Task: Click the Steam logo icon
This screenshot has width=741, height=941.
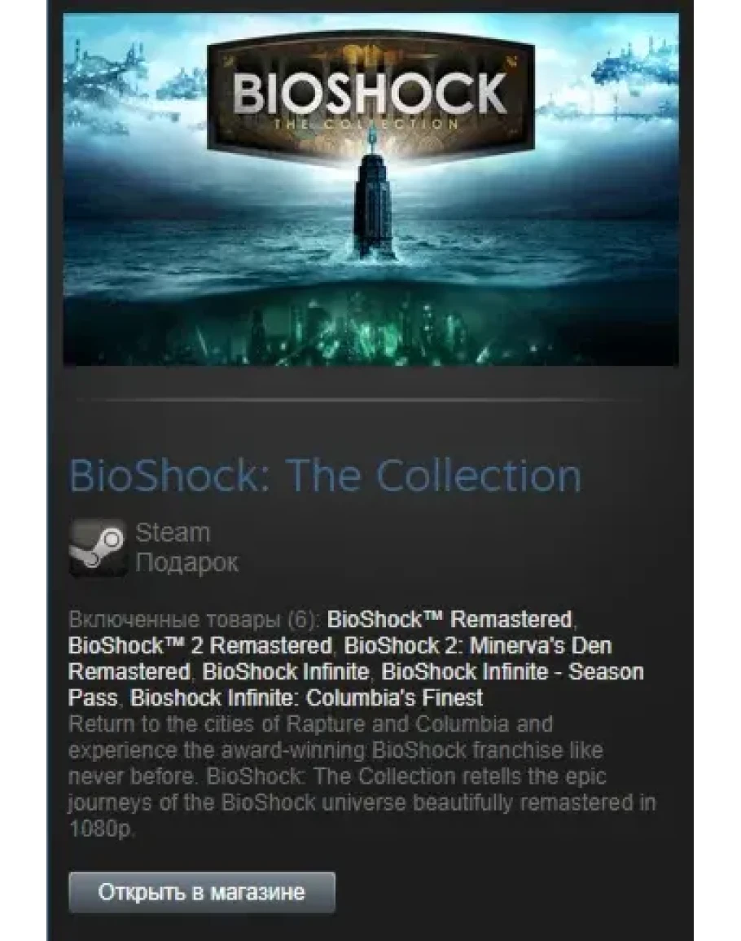Action: point(97,548)
